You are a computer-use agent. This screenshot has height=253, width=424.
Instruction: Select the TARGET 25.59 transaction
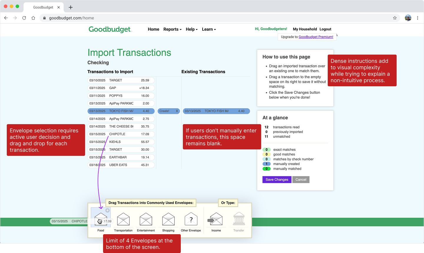121,80
